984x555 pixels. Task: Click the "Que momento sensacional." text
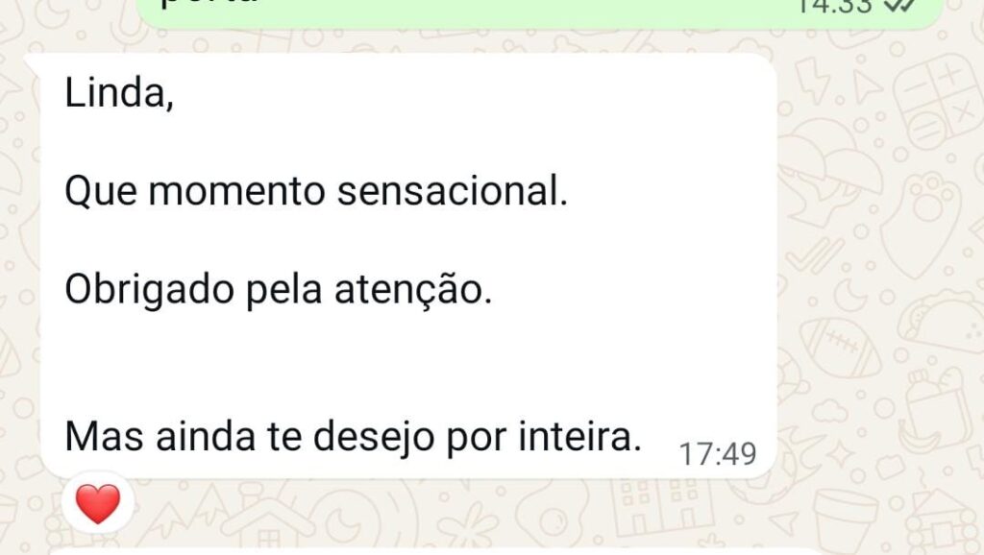coord(316,193)
